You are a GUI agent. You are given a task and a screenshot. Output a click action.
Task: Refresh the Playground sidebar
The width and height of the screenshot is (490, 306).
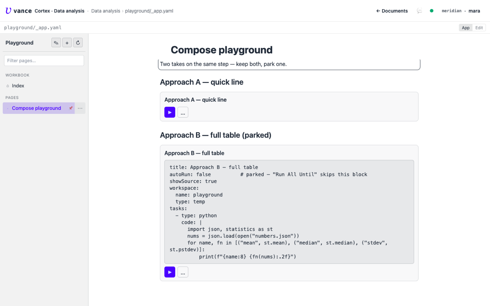(x=78, y=43)
